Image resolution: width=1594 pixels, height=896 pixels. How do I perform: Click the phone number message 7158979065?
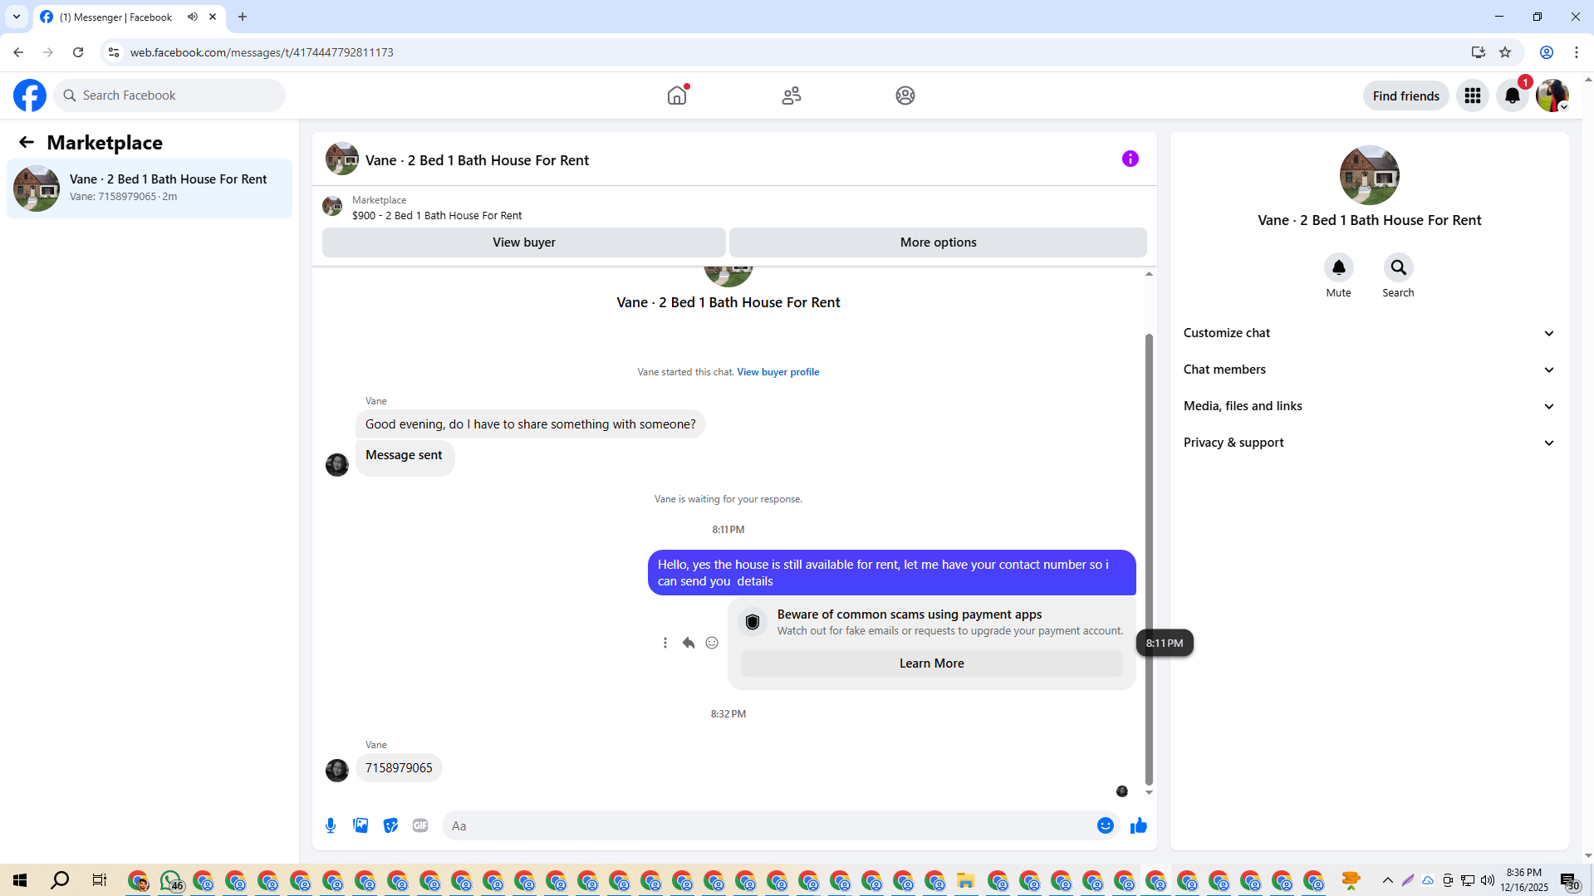tap(399, 768)
